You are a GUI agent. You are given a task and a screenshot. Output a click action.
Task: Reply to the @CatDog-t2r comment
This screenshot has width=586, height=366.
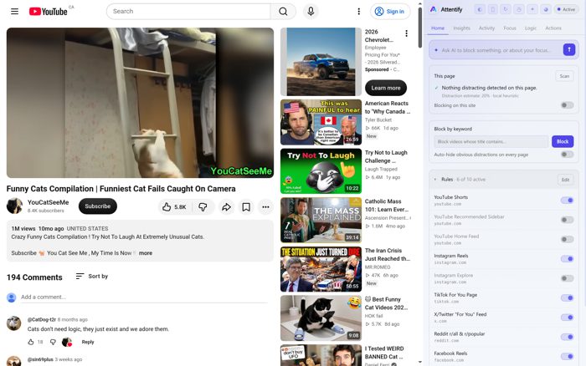pyautogui.click(x=88, y=342)
